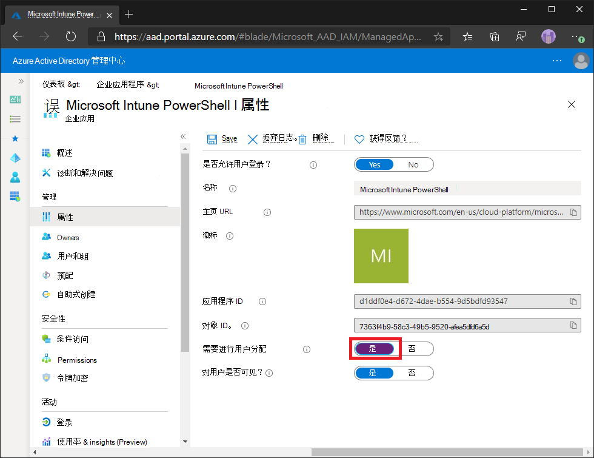Click info icon beside 应用程序 ID

[262, 301]
